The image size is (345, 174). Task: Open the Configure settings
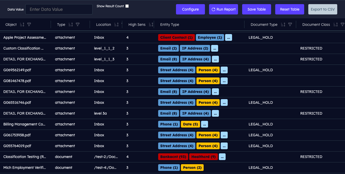pos(190,9)
